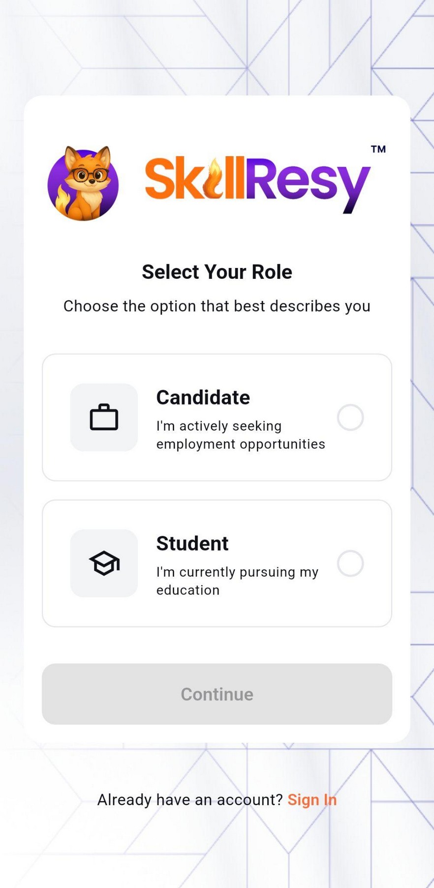Screen dimensions: 434x888
Task: Click the 'Student' title text
Action: pyautogui.click(x=192, y=543)
